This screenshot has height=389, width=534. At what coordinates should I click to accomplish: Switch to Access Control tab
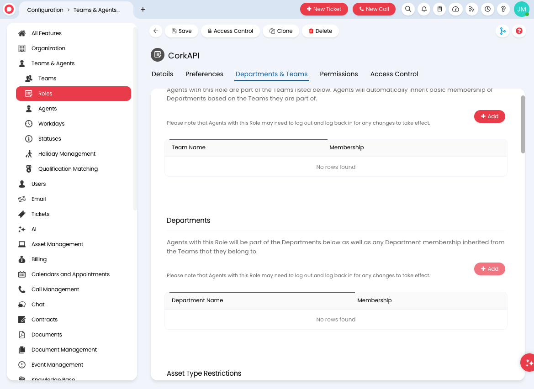pyautogui.click(x=394, y=74)
